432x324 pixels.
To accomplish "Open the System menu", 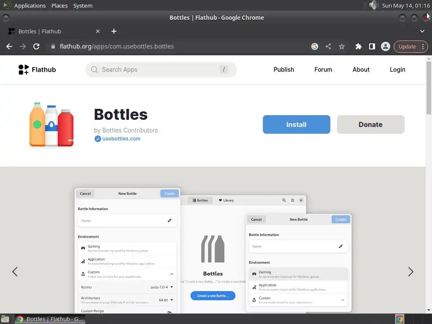I will click(x=83, y=5).
